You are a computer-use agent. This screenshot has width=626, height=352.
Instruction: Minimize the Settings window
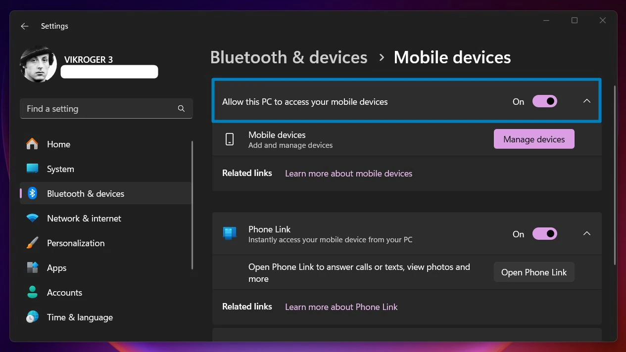tap(546, 21)
